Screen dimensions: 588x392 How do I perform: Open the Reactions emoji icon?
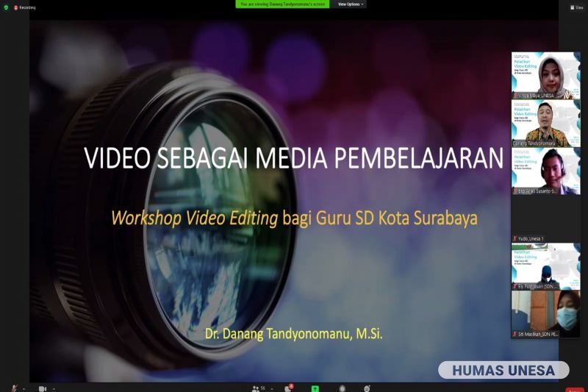367,388
